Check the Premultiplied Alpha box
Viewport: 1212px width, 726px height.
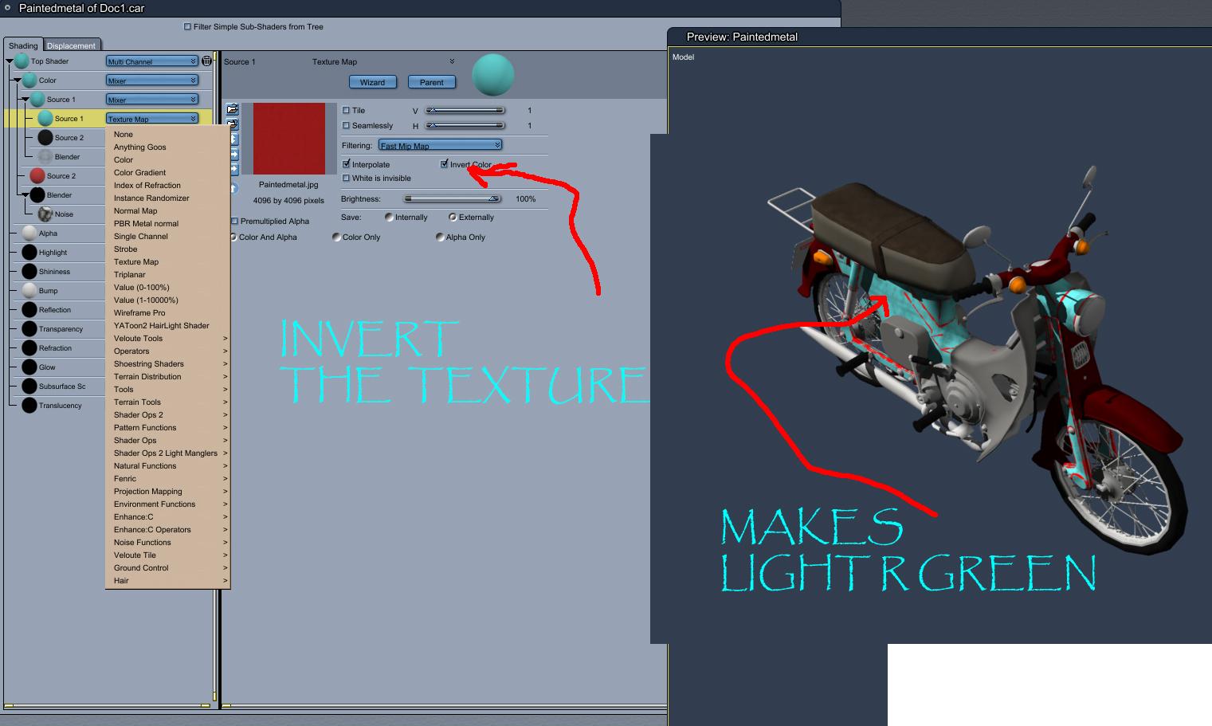[234, 222]
